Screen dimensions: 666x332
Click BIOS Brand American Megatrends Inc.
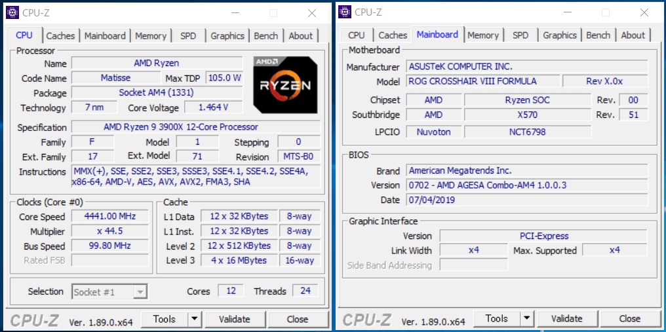pos(526,171)
